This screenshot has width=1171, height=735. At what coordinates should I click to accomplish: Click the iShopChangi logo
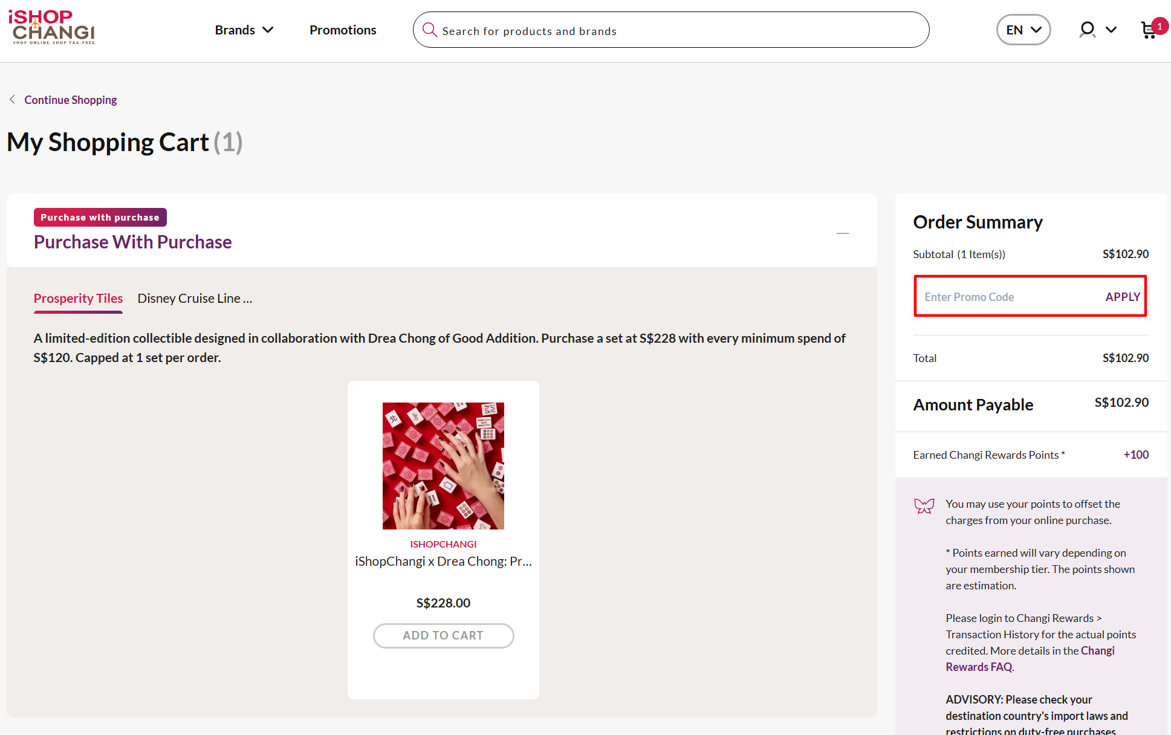coord(52,28)
